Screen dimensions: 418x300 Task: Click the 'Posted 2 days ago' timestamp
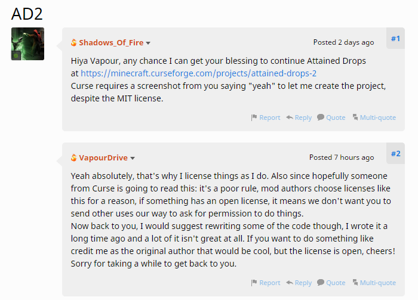[x=343, y=42]
